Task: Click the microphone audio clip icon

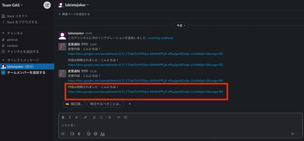Action: 79,134
